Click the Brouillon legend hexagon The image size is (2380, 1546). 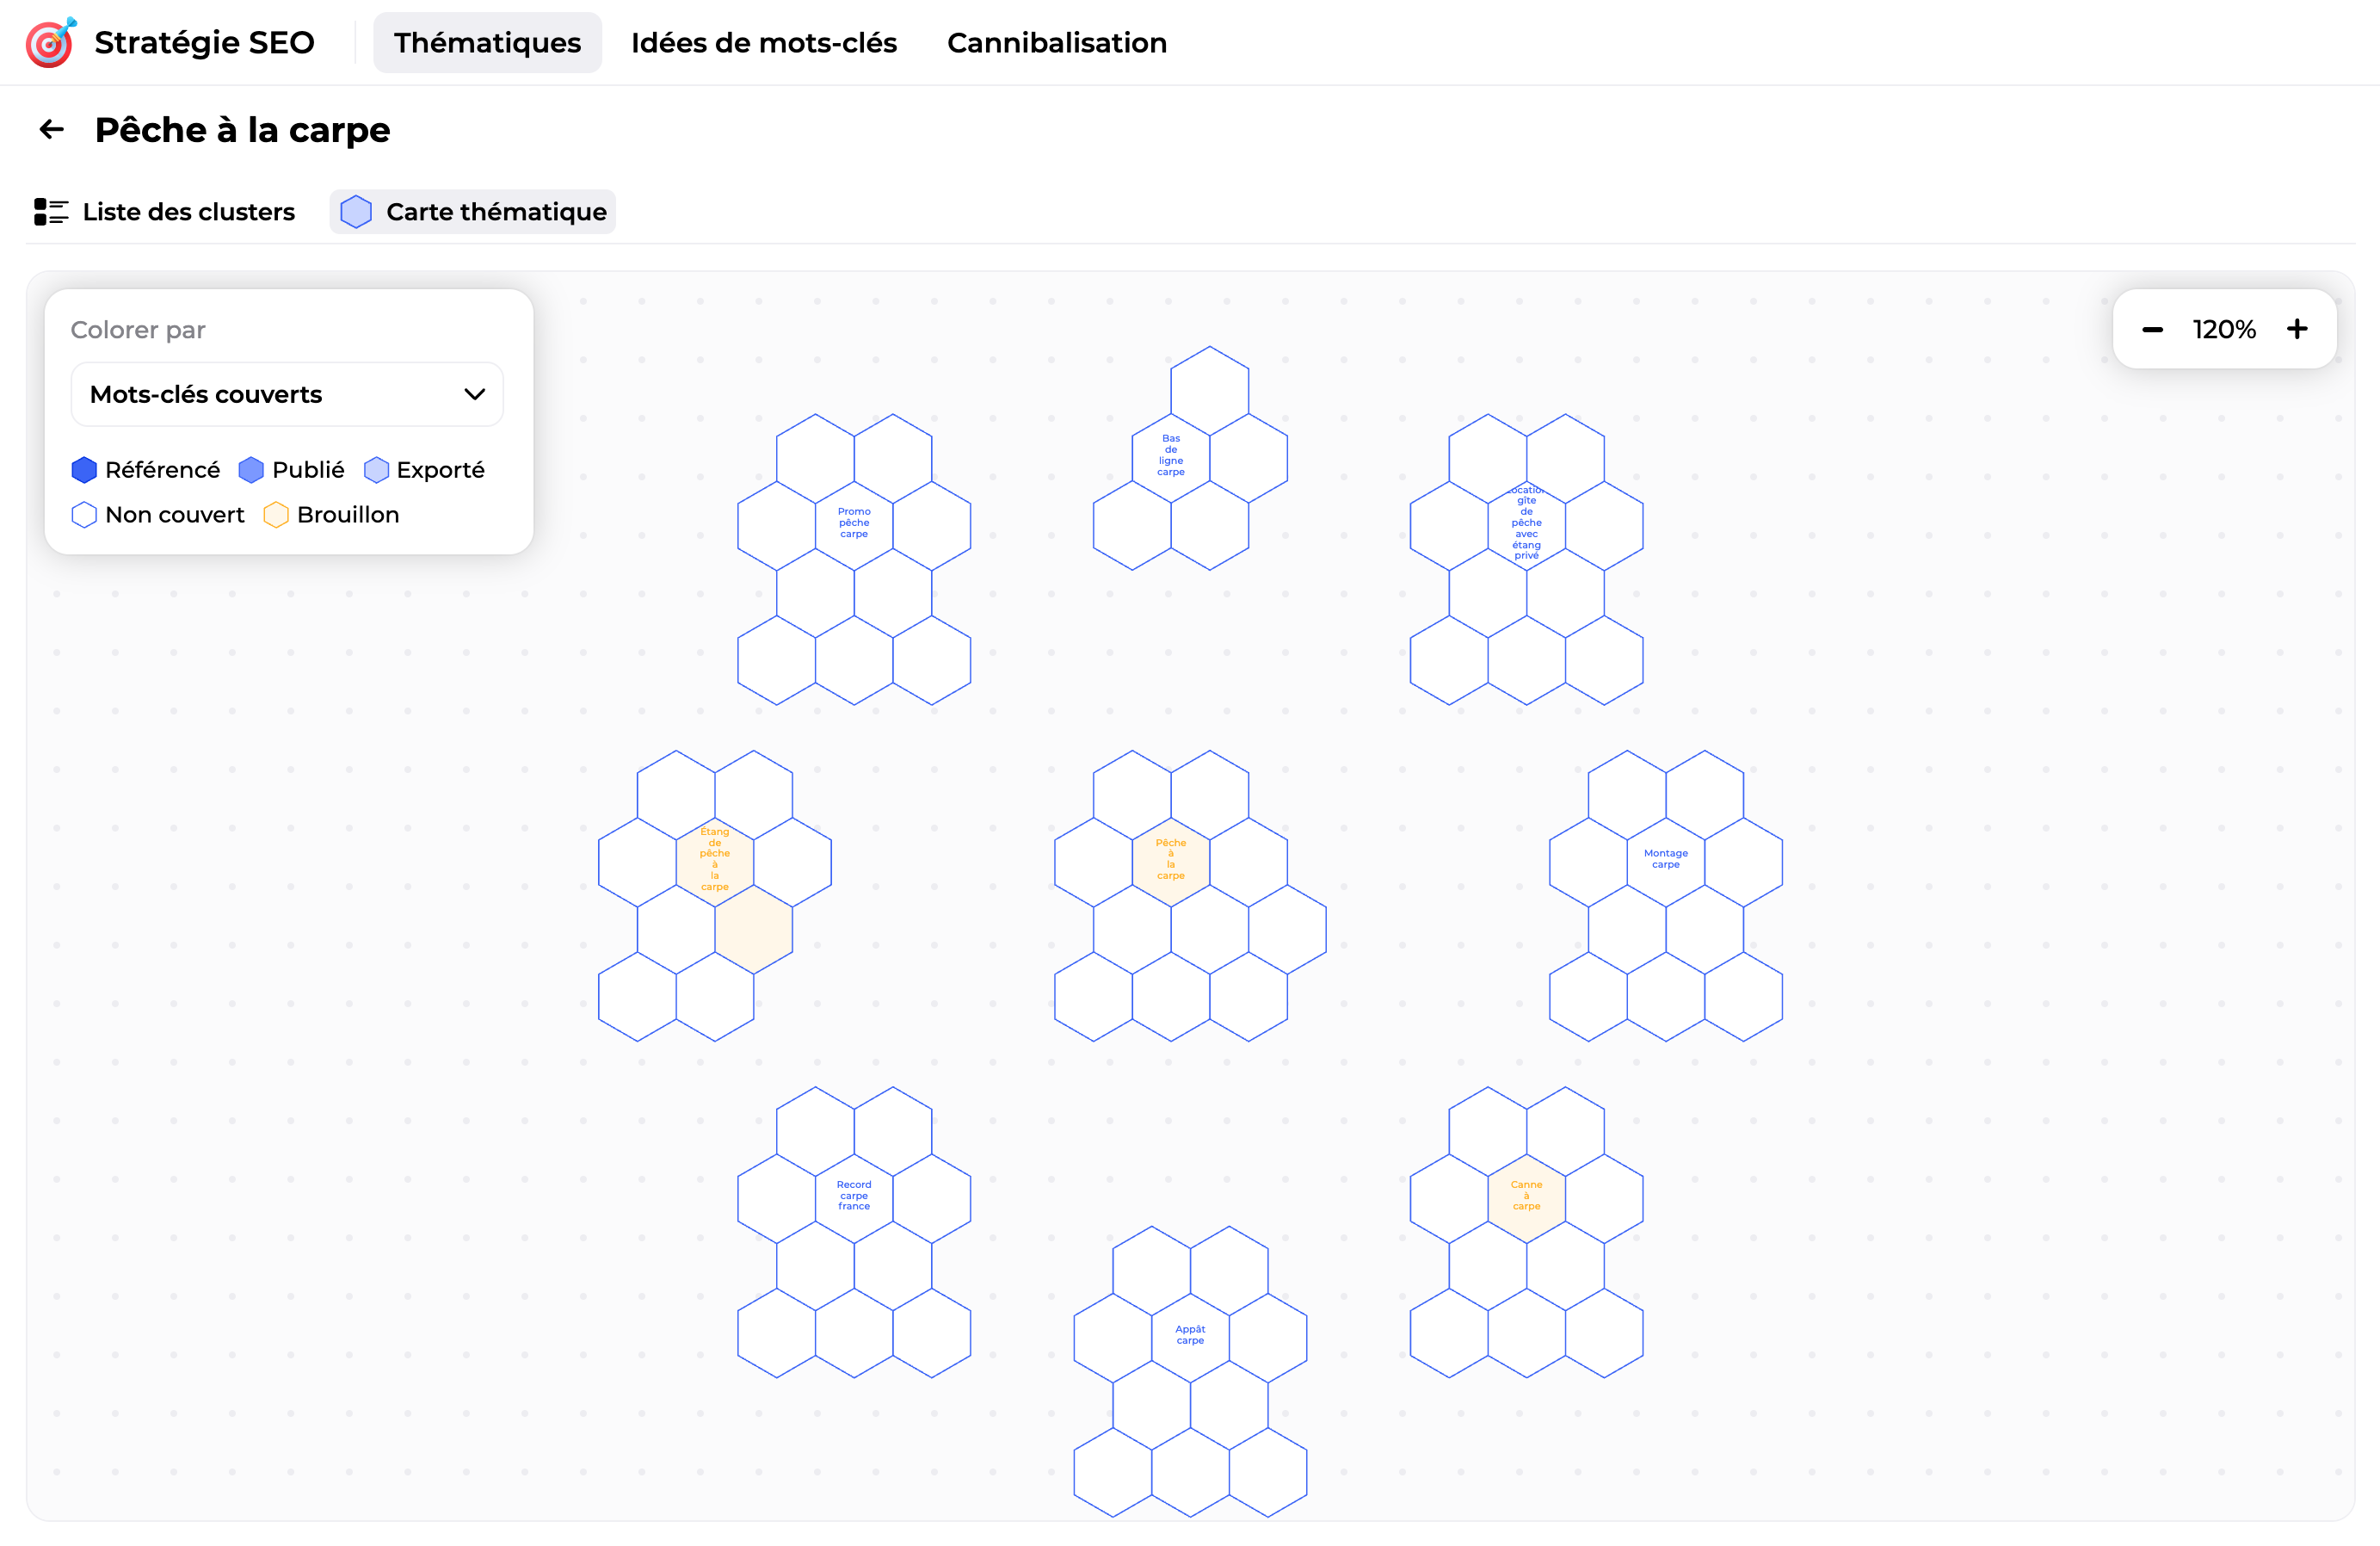tap(276, 515)
